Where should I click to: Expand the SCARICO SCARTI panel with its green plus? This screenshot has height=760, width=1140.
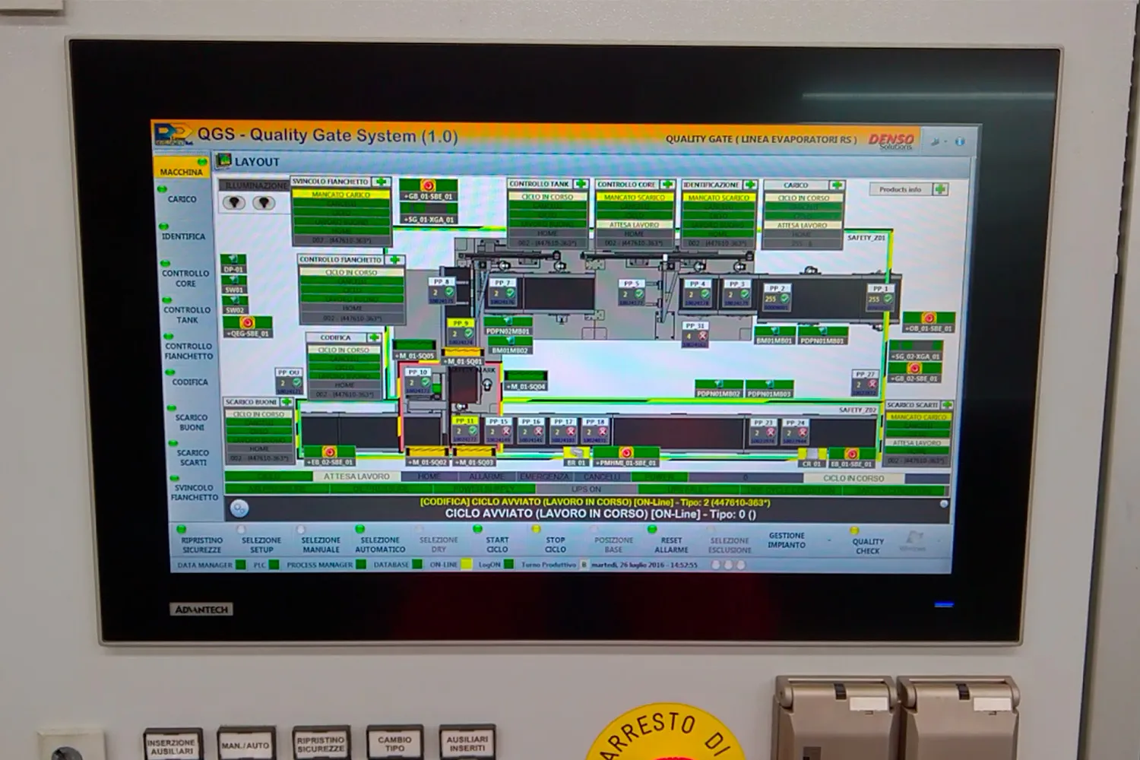coord(947,405)
